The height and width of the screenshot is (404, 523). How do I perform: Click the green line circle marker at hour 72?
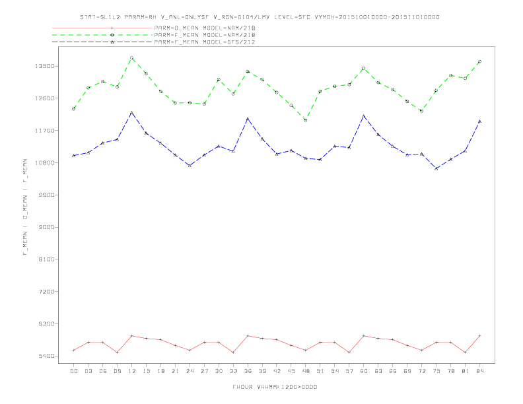(x=421, y=111)
